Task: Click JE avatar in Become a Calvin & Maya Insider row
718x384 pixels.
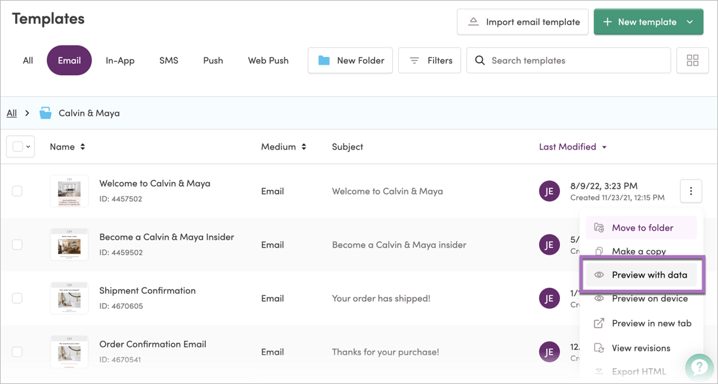Action: [x=549, y=245]
